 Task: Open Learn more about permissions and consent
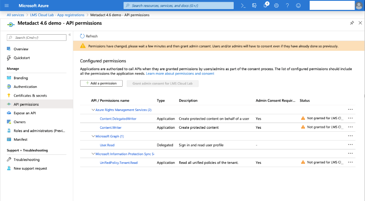pos(180,73)
